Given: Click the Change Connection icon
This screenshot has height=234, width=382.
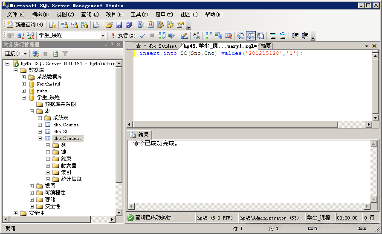Looking at the screenshot, I should [x=30, y=36].
